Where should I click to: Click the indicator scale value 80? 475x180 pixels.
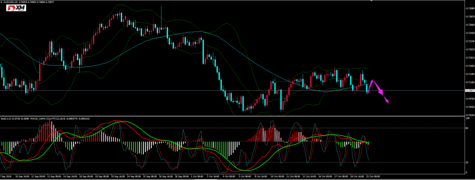tap(467, 128)
